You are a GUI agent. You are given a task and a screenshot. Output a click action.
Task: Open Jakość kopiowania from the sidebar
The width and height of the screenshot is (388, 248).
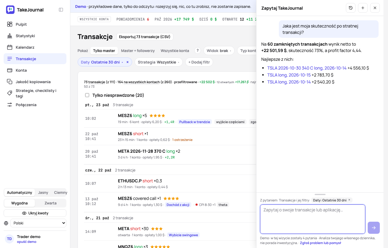click(x=35, y=82)
